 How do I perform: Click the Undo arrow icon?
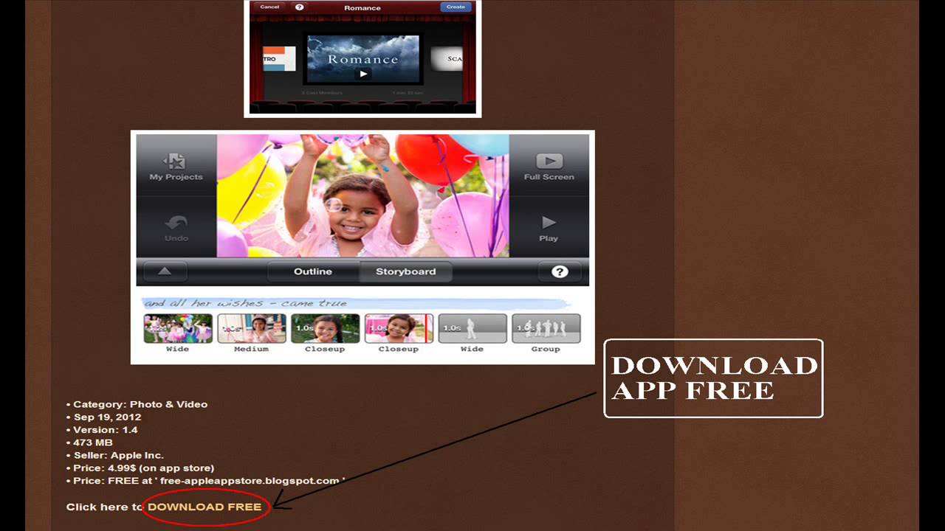click(x=176, y=223)
